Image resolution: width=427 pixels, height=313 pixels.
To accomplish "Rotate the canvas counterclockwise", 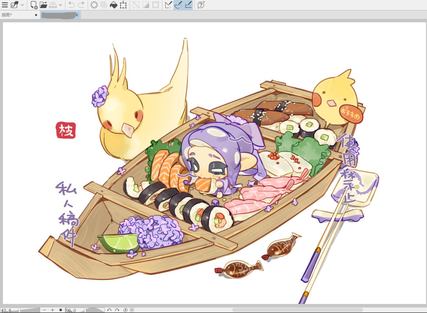I will tap(109, 310).
